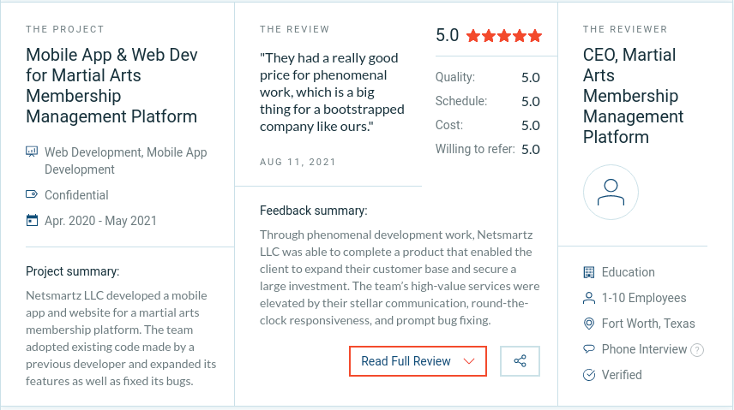Click the Verified checkmark icon
734x410 pixels.
point(588,375)
